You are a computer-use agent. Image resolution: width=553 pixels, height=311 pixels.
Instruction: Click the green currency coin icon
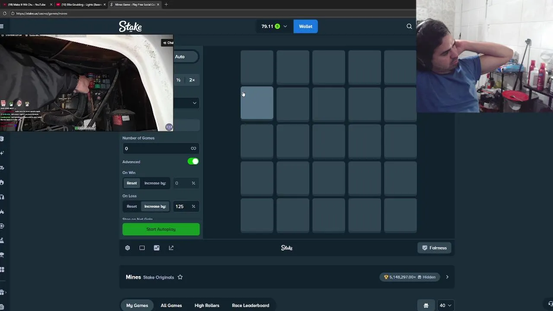pyautogui.click(x=277, y=26)
